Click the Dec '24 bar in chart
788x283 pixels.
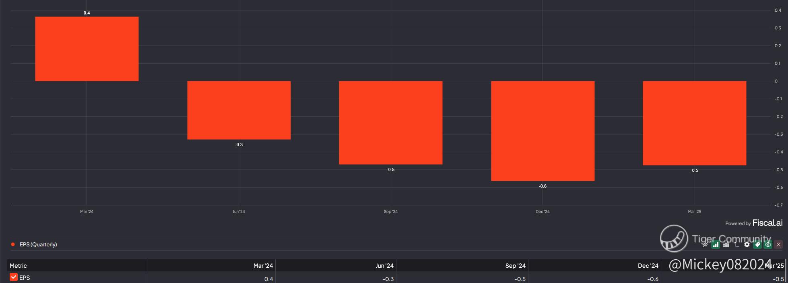(x=543, y=131)
